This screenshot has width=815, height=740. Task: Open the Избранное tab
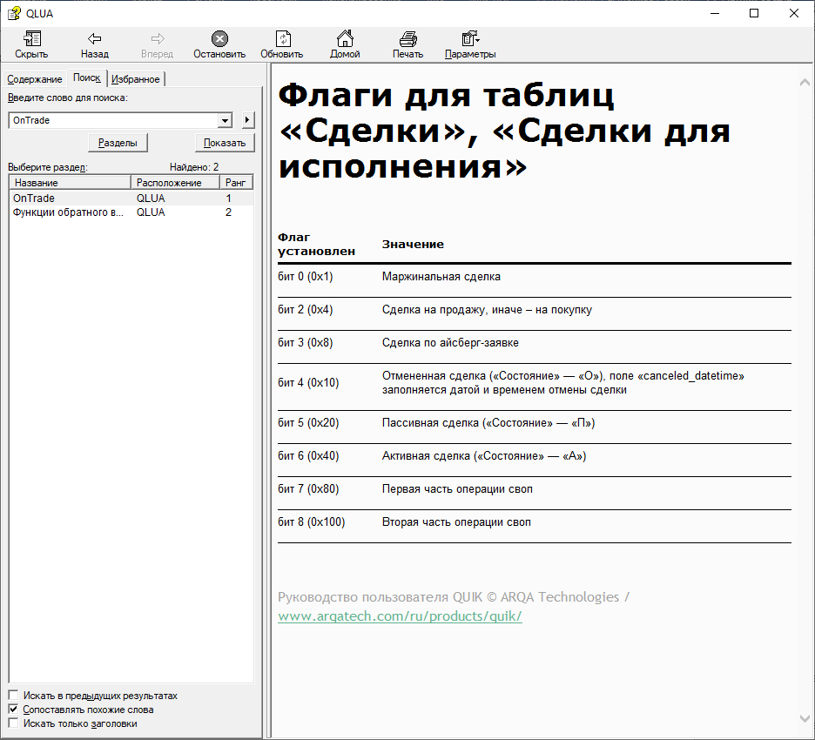point(137,79)
